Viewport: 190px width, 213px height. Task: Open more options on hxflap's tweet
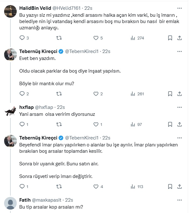coord(180,107)
